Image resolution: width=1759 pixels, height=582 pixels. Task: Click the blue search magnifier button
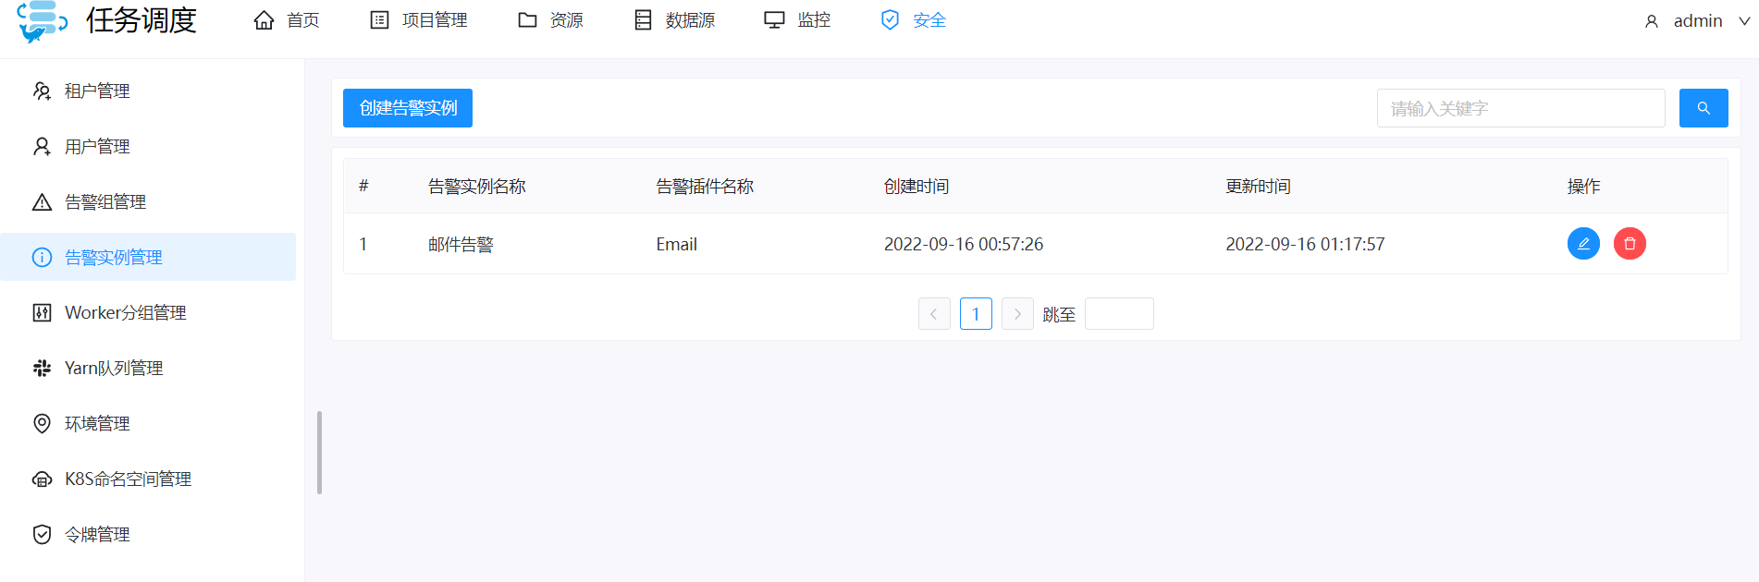point(1704,108)
